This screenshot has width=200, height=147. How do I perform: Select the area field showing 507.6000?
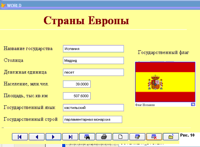click(77, 96)
